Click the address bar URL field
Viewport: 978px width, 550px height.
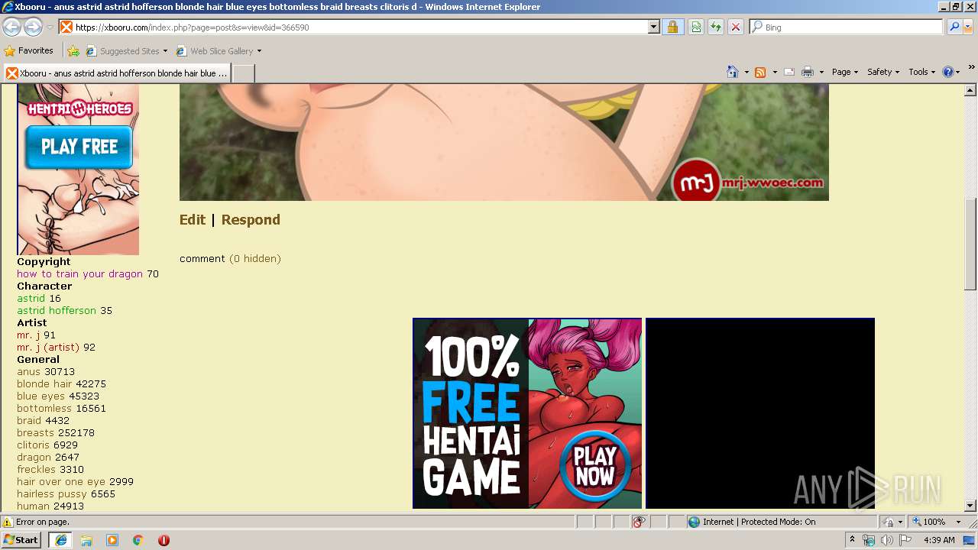359,27
